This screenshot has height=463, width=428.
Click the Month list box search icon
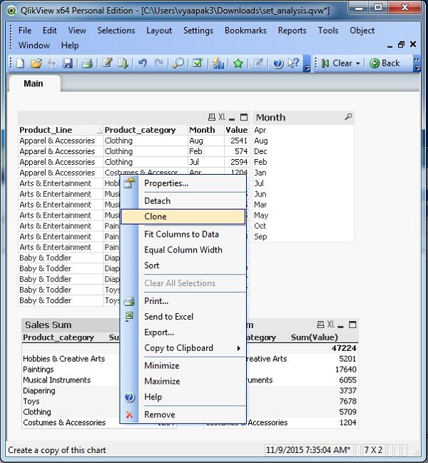(x=348, y=117)
